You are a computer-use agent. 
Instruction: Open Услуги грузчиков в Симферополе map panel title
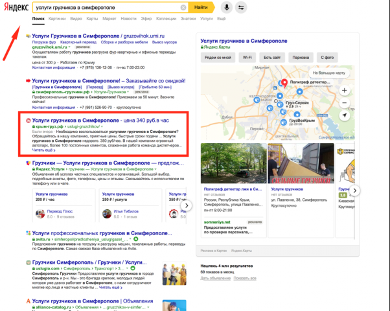click(x=244, y=41)
